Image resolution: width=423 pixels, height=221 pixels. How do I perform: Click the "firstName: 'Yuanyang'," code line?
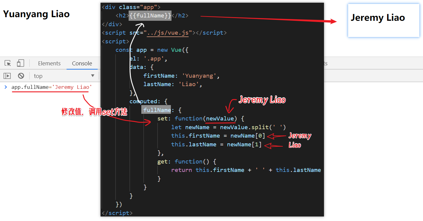pyautogui.click(x=181, y=76)
